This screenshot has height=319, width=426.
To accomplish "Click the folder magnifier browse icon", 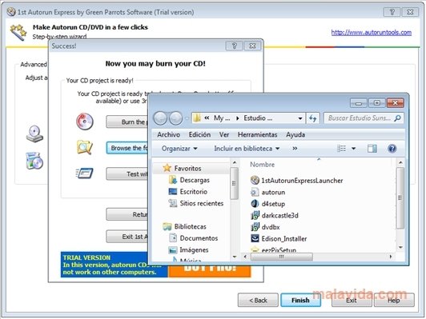I will 85,147.
